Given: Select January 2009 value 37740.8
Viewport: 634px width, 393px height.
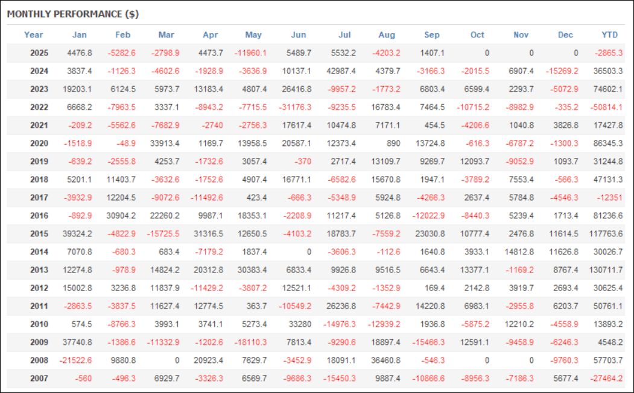Looking at the screenshot, I should tap(77, 342).
